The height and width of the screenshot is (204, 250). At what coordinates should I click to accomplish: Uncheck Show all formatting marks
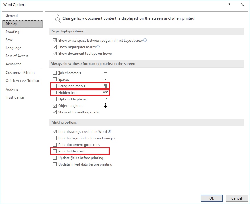click(54, 112)
